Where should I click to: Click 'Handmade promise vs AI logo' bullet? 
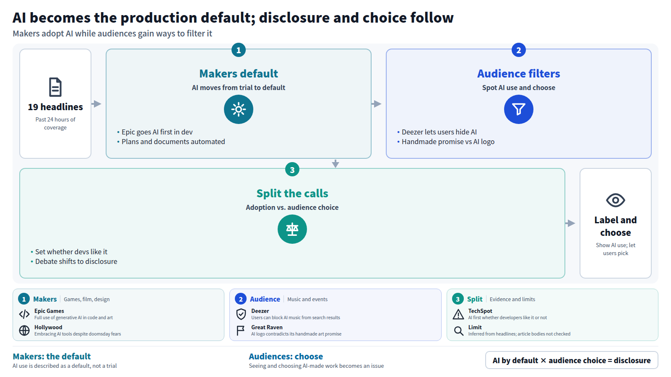(448, 142)
